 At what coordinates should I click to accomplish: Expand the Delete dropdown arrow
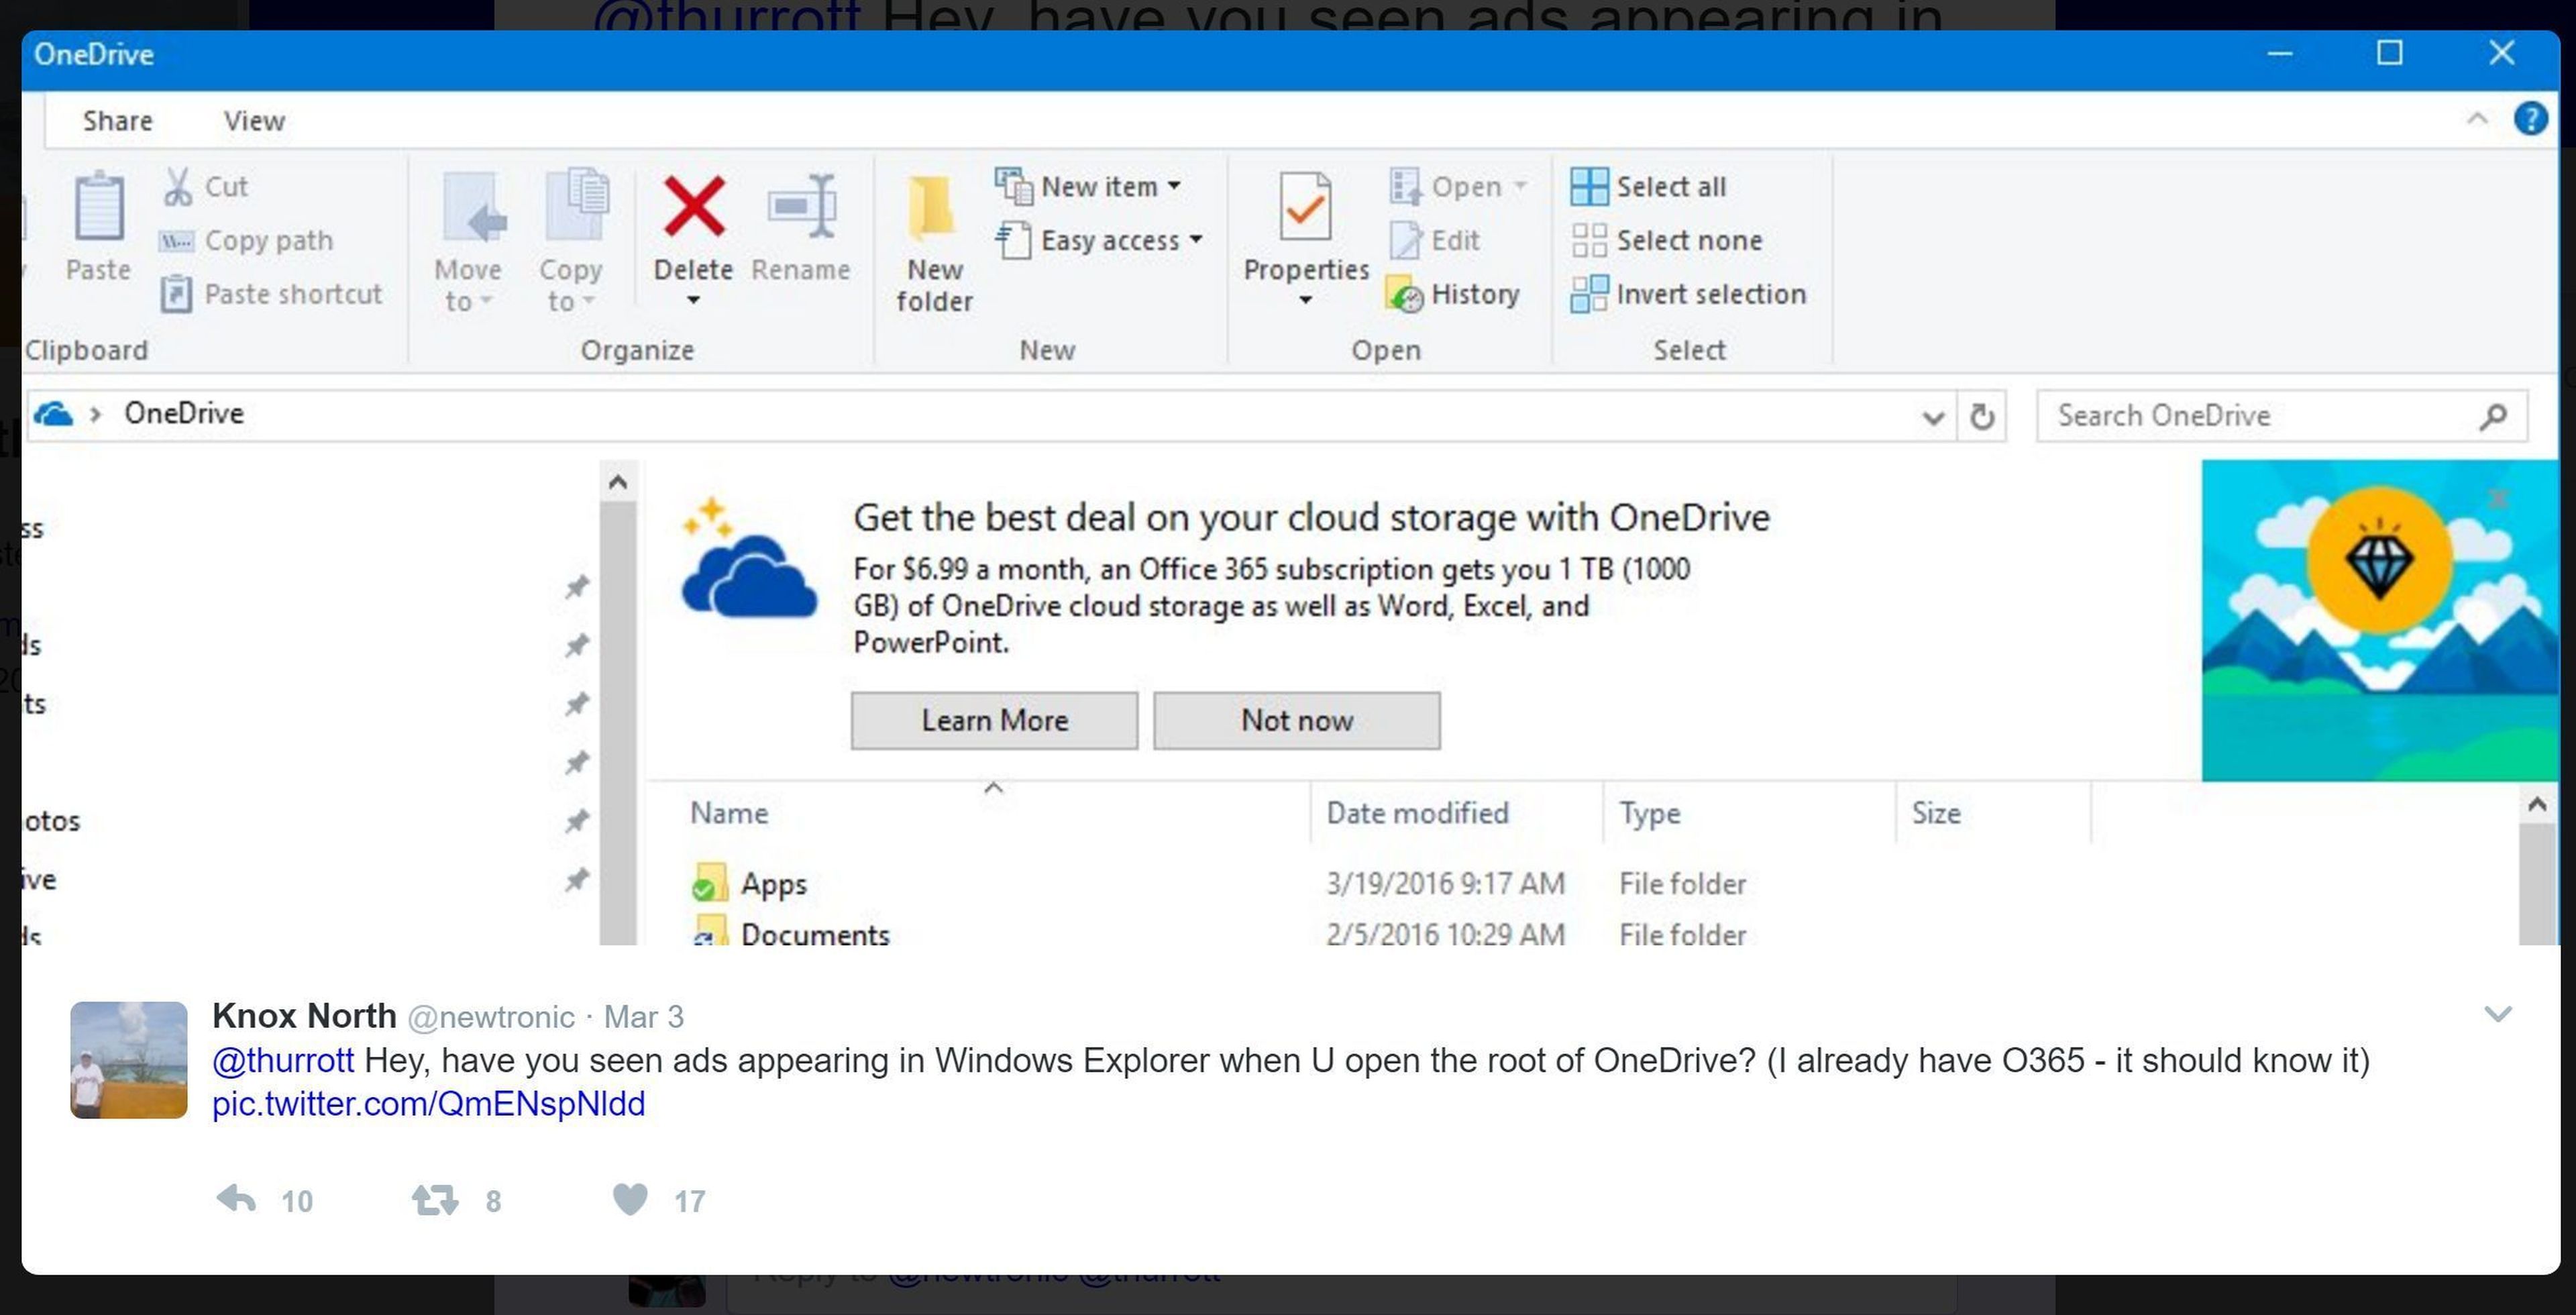(x=693, y=301)
